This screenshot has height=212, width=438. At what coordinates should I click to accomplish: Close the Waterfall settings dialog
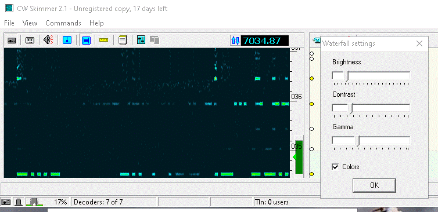[419, 43]
